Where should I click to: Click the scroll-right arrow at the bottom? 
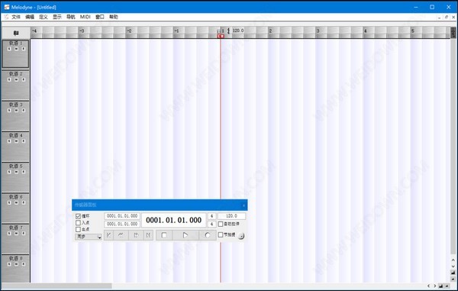434,286
